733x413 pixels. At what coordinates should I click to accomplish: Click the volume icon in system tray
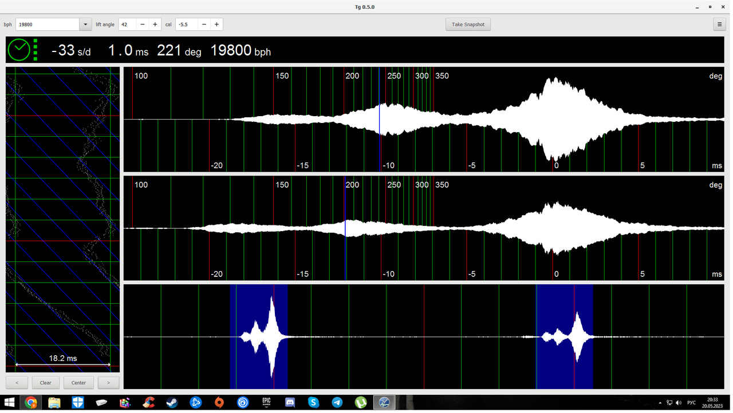click(x=678, y=403)
